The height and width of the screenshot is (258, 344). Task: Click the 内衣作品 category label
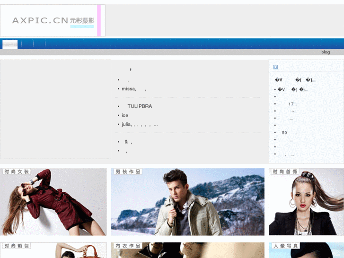point(128,246)
